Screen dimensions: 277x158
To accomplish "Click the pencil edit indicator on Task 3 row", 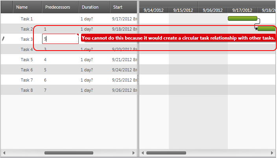I will coord(3,39).
